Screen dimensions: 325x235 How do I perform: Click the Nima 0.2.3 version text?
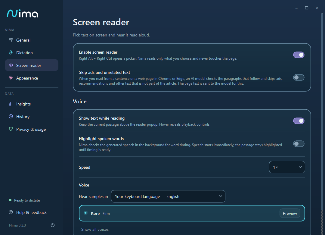(x=17, y=225)
